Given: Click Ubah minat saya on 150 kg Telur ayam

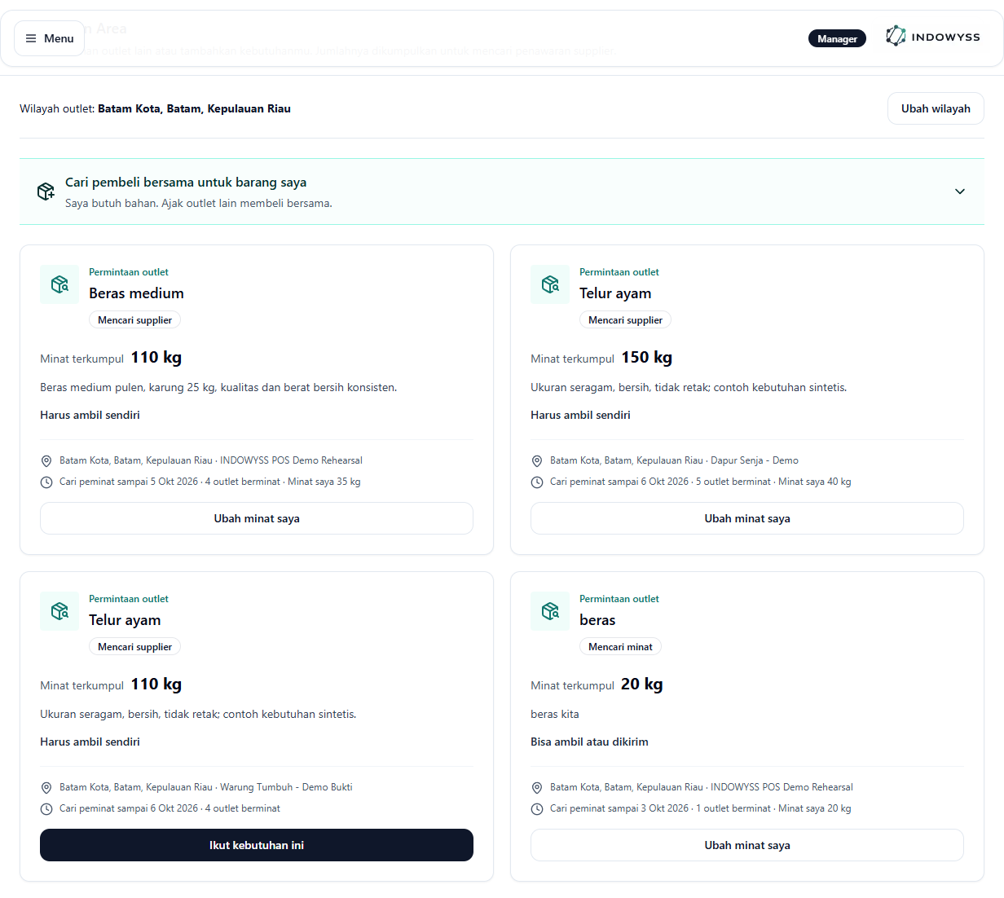Looking at the screenshot, I should coord(747,518).
